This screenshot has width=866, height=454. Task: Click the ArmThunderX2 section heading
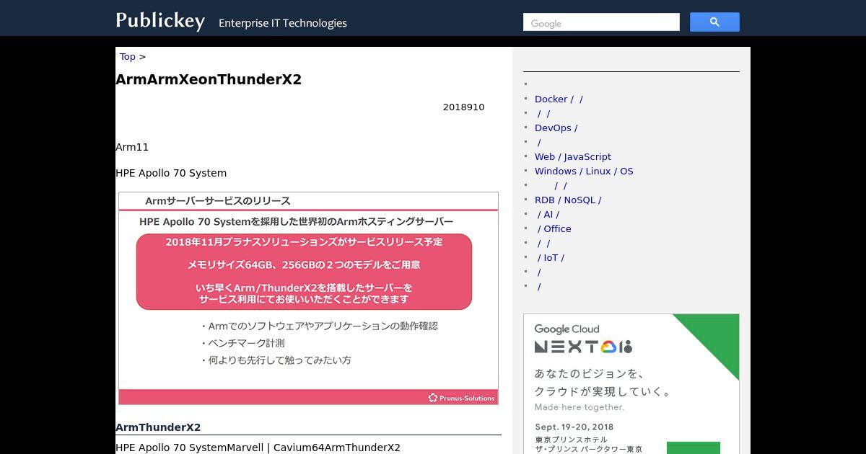(158, 427)
